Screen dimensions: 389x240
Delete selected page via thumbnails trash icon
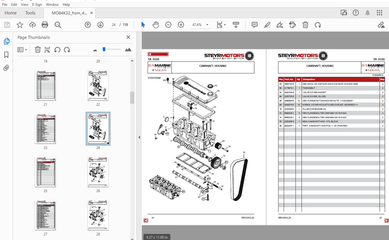[x=38, y=50]
